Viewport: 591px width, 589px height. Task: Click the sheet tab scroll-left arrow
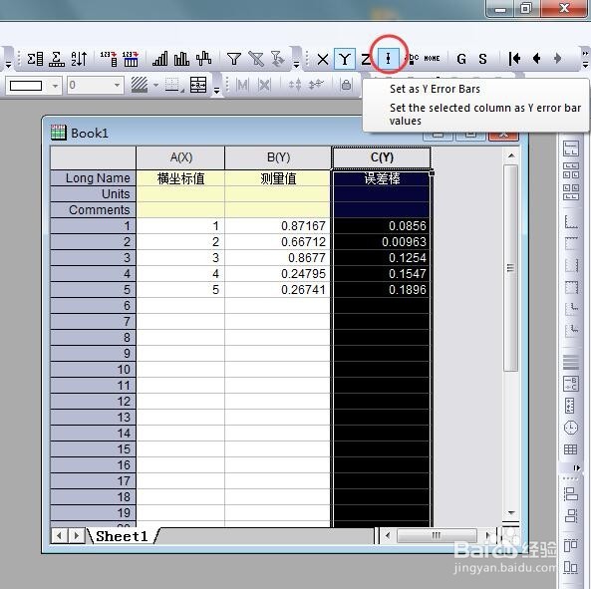pyautogui.click(x=59, y=536)
